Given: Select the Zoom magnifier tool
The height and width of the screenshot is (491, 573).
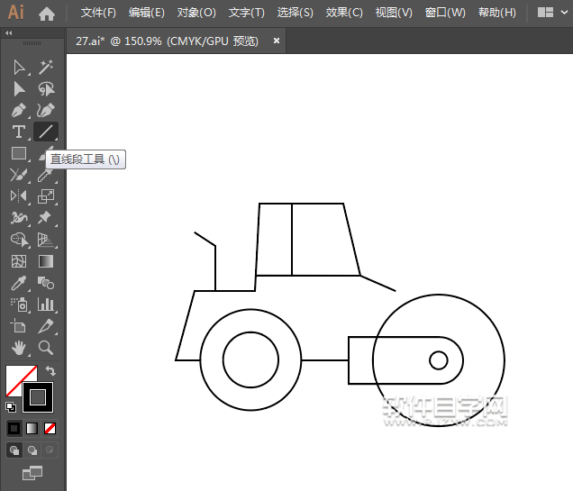Looking at the screenshot, I should [x=46, y=347].
